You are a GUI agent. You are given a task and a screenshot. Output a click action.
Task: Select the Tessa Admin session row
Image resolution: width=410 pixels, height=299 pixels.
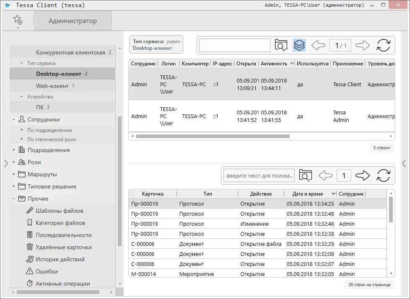coord(262,116)
